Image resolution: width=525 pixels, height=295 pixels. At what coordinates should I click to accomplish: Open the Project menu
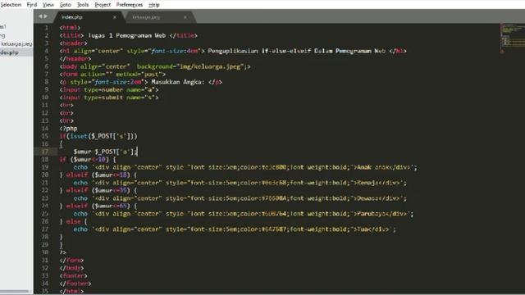pyautogui.click(x=103, y=5)
